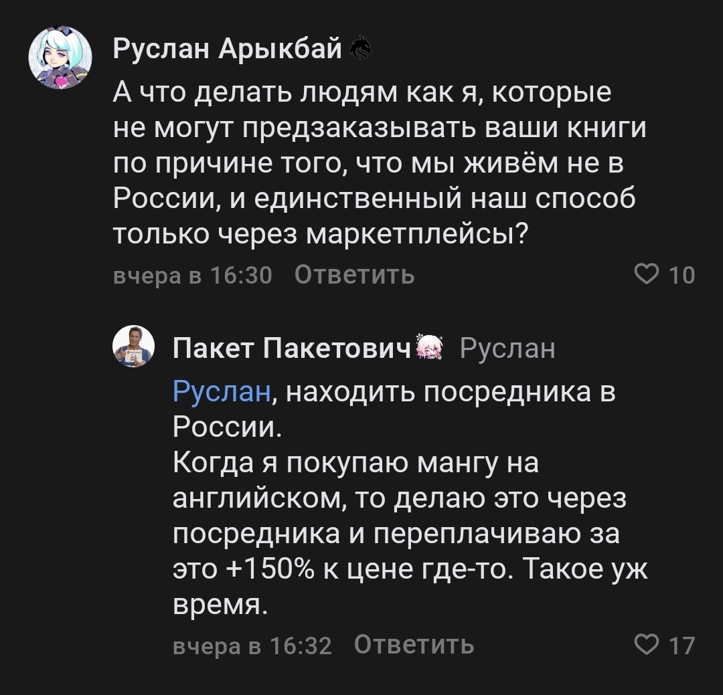The image size is (723, 695).
Task: Click the word 'маркетплейсы?' in the first comment
Action: pyautogui.click(x=413, y=234)
